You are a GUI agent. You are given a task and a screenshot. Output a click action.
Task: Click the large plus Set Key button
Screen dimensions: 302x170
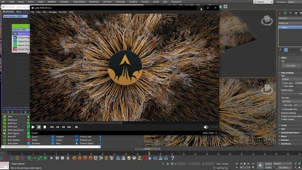click(260, 165)
